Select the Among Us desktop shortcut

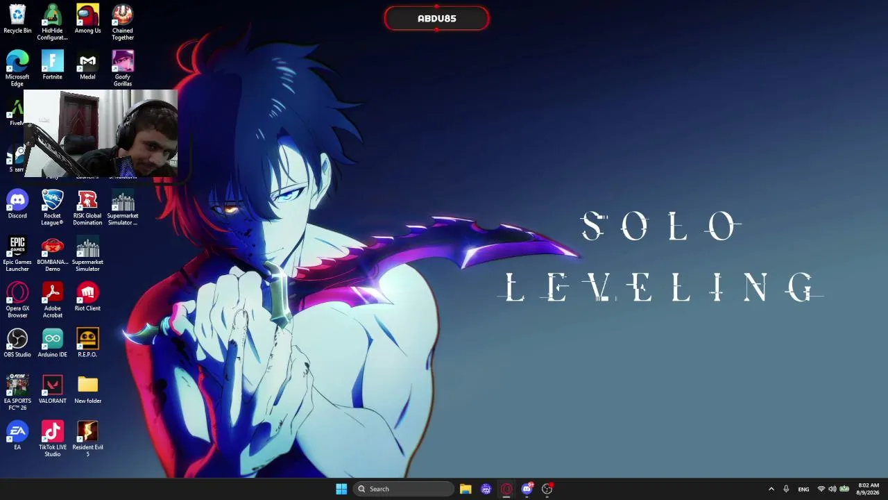click(x=87, y=19)
